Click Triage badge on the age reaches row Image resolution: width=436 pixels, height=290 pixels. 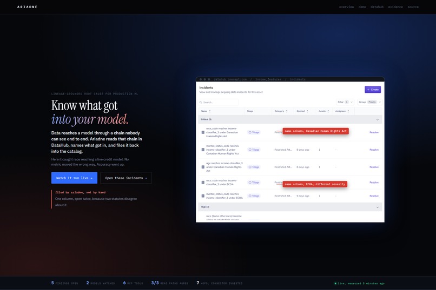[x=254, y=167]
